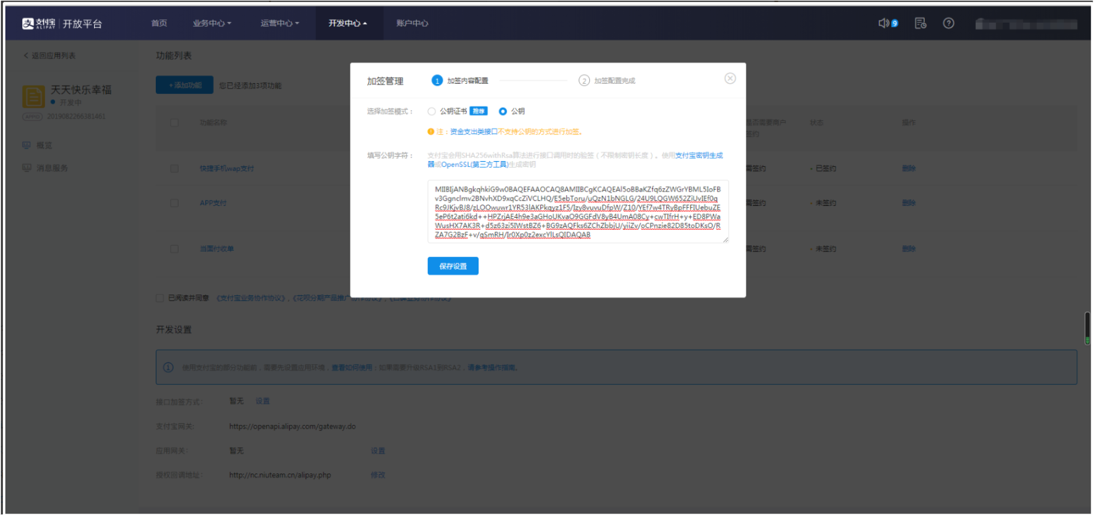
Task: Open the APP支付 function link
Action: click(213, 203)
